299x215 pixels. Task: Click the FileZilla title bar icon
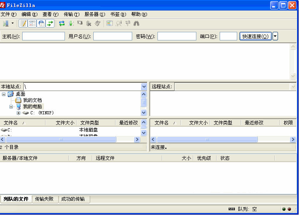(x=2, y=5)
